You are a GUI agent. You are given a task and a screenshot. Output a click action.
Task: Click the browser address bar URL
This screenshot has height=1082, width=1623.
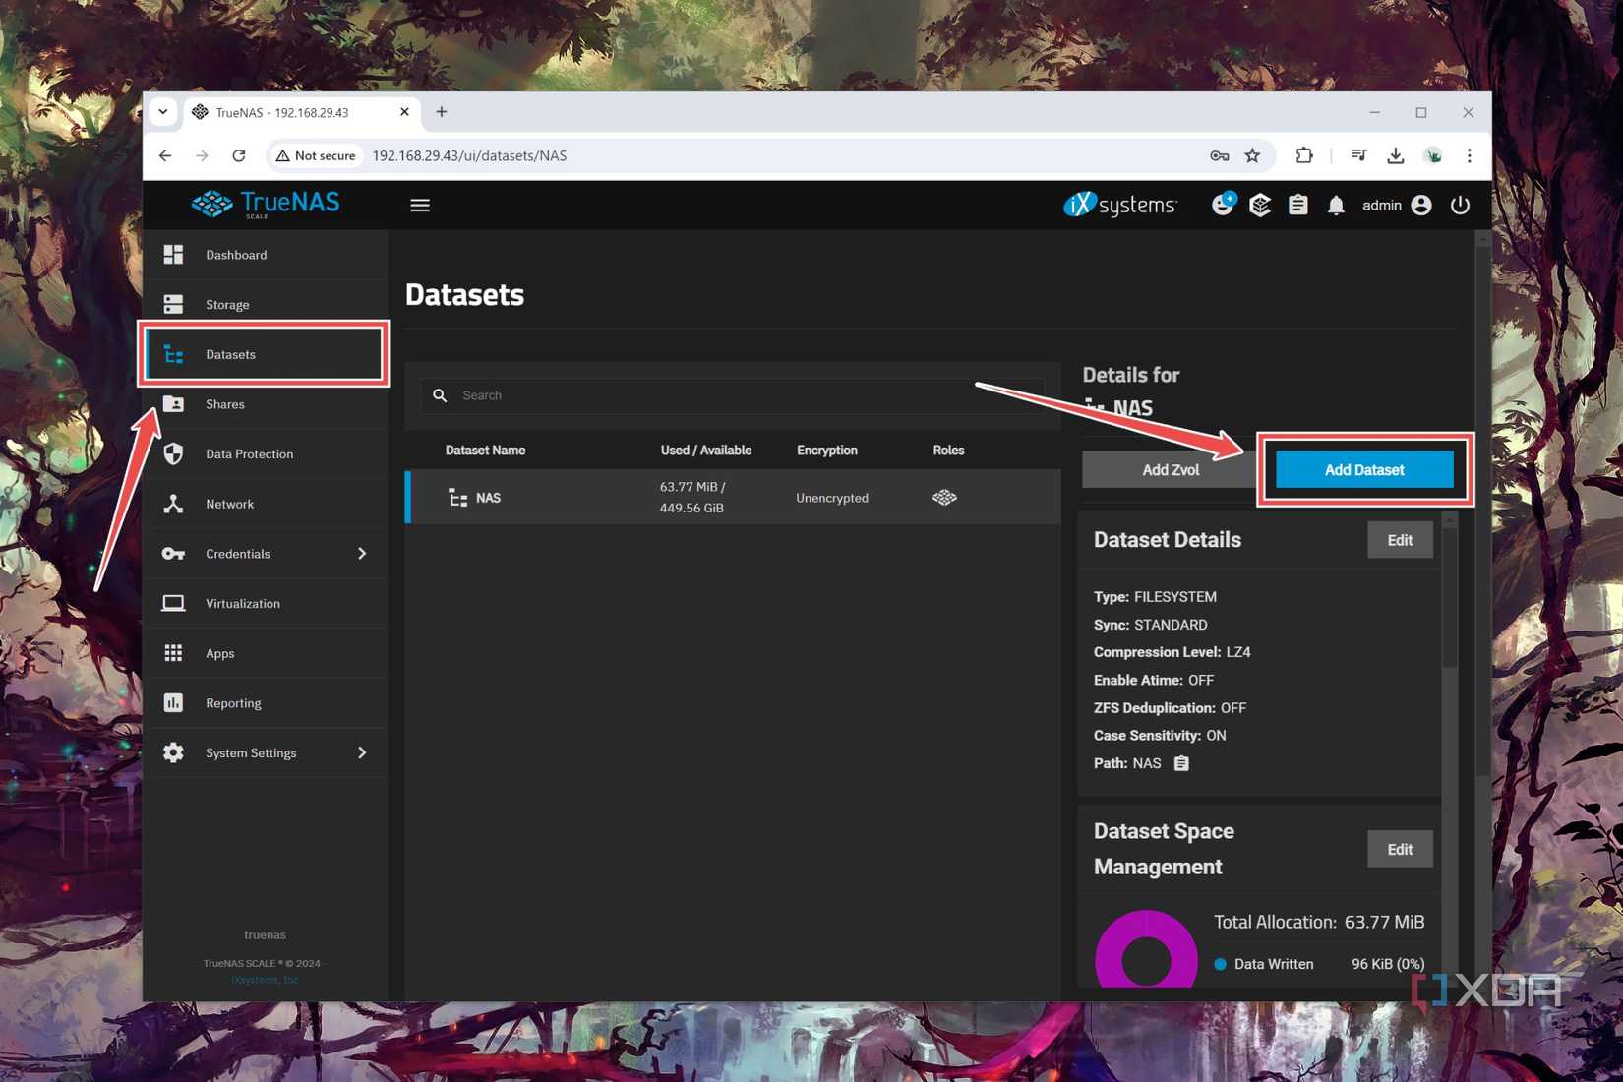[469, 155]
